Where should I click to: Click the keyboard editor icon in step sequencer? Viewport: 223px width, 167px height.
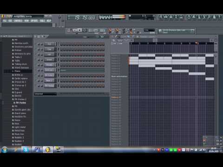(x=102, y=37)
